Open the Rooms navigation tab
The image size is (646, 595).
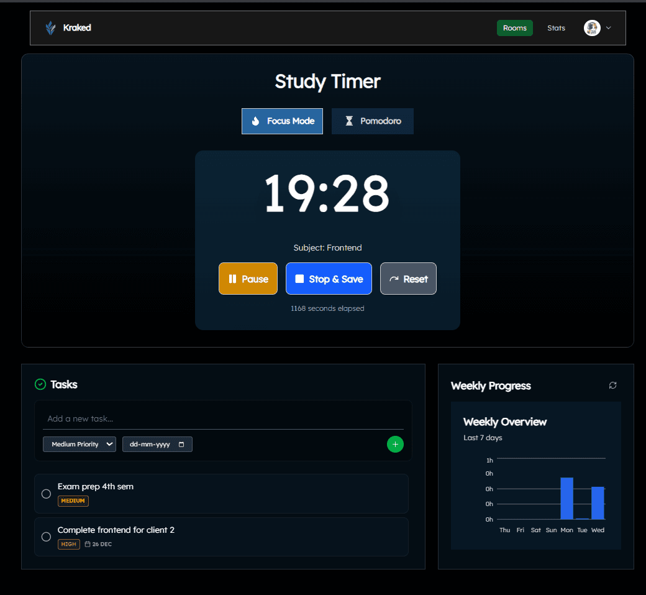click(514, 28)
